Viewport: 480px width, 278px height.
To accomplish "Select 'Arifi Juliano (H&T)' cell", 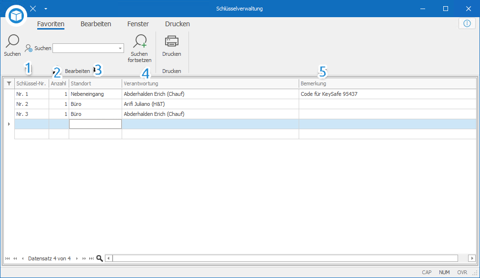I will (210, 104).
